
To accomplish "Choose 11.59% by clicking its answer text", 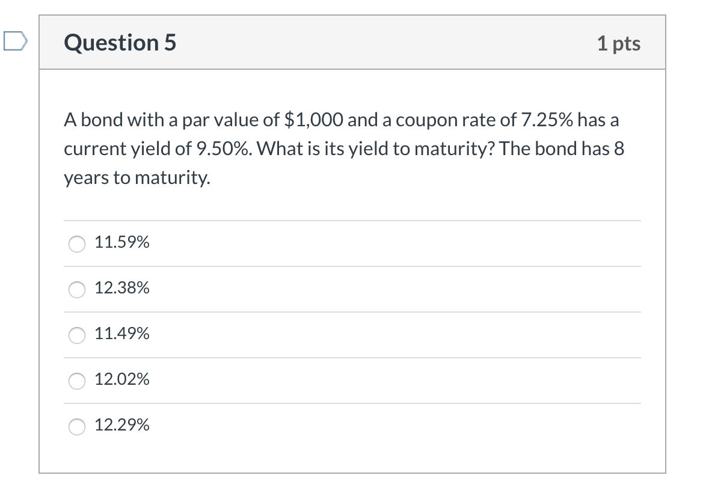I will (x=122, y=243).
